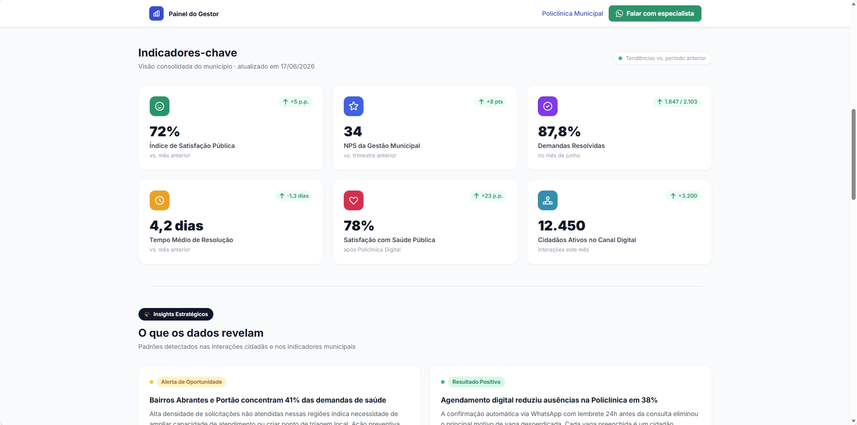The image size is (857, 425).
Task: Click the green smiley icon on the 72% card
Action: 160,106
